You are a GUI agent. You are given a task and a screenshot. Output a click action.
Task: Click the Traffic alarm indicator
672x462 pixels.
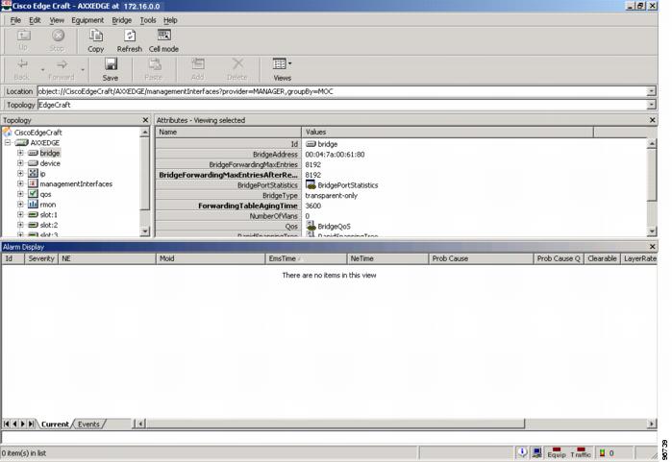[581, 452]
